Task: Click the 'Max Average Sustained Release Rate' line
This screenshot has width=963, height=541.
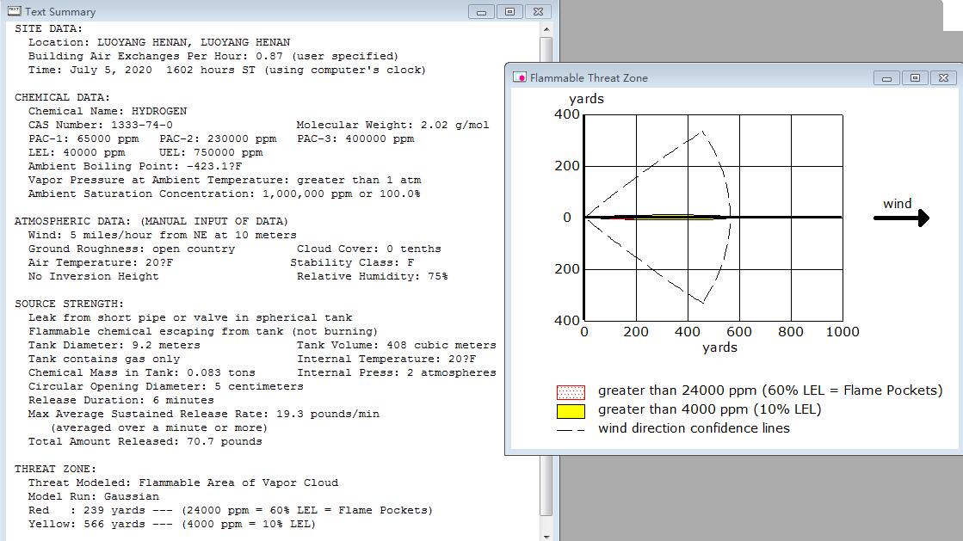Action: tap(204, 414)
